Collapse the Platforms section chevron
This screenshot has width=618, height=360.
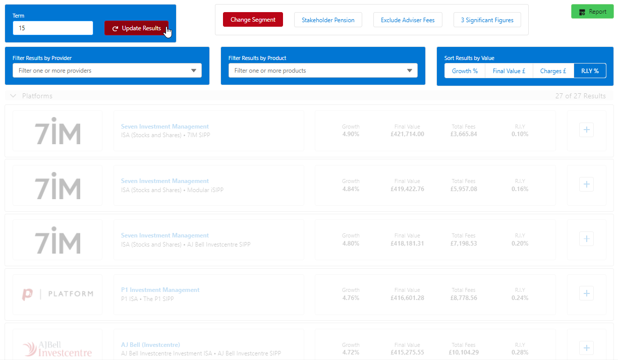click(x=13, y=96)
